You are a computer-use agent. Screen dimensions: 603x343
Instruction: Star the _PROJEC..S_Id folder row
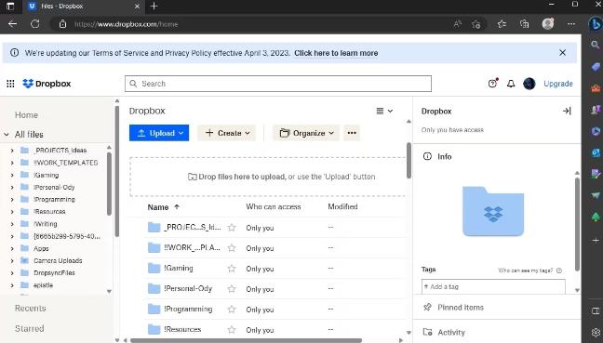click(x=232, y=228)
